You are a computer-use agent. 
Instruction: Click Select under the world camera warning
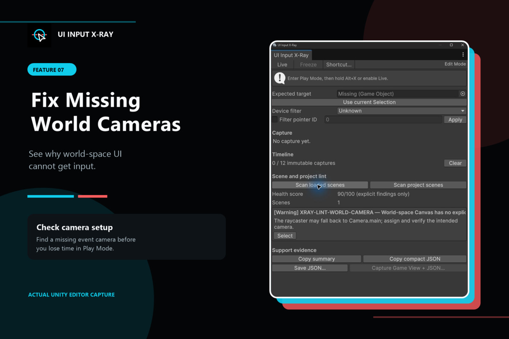point(285,236)
